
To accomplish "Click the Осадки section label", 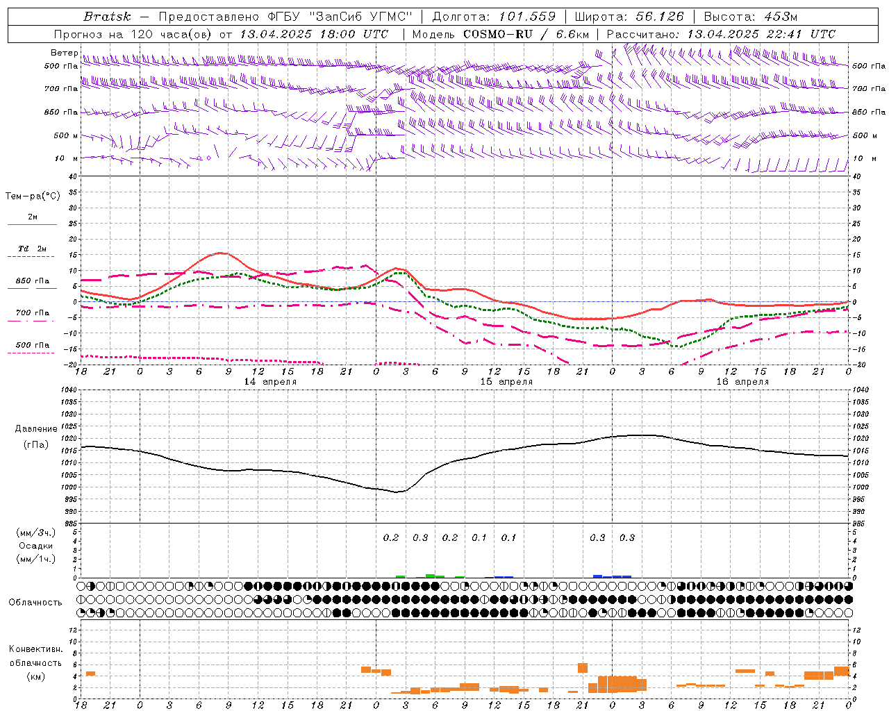I will pos(35,546).
